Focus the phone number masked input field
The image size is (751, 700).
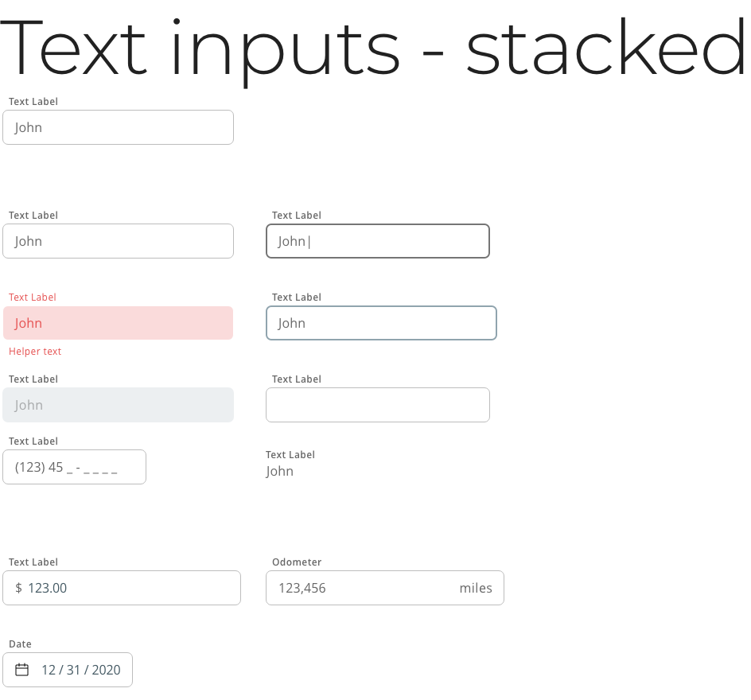(x=74, y=467)
